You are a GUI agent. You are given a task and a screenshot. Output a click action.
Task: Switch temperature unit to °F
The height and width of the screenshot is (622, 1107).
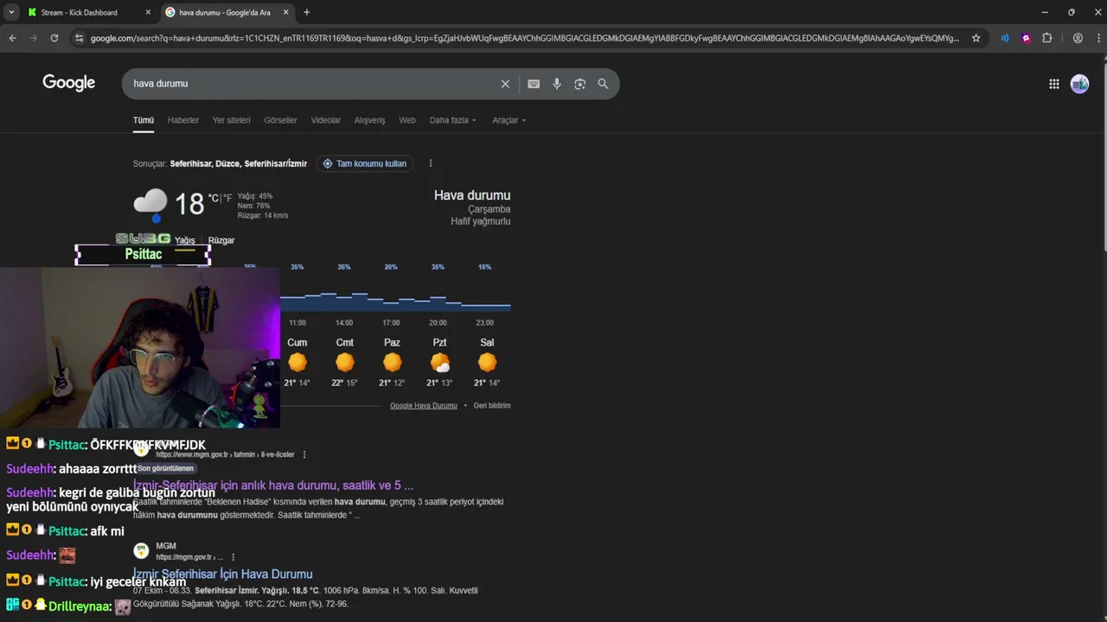227,198
